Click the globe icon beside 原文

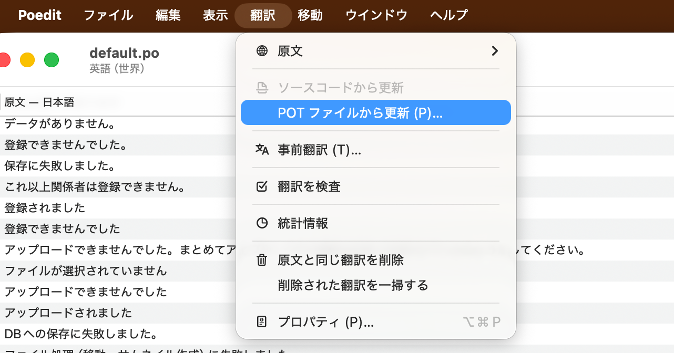(x=261, y=51)
